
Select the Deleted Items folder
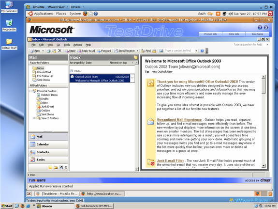tap(49, 95)
